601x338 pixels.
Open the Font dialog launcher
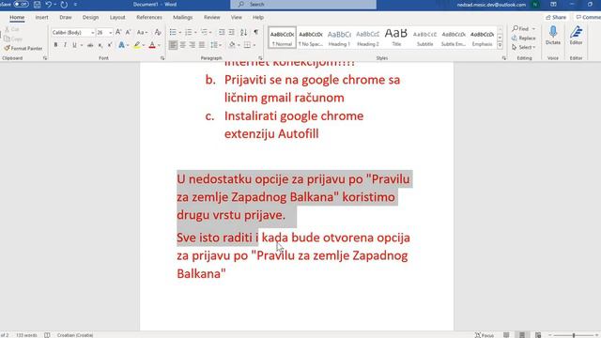tap(162, 58)
